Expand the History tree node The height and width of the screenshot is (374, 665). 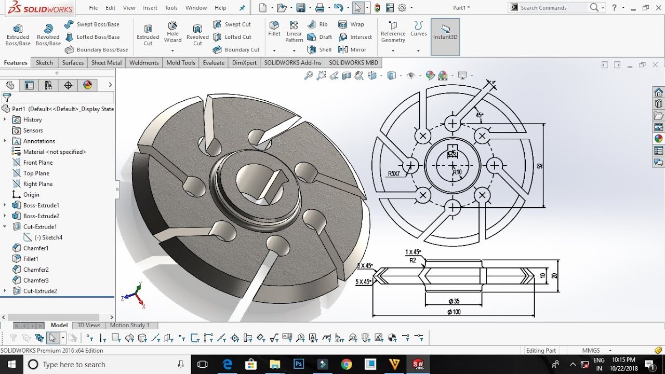coord(5,119)
